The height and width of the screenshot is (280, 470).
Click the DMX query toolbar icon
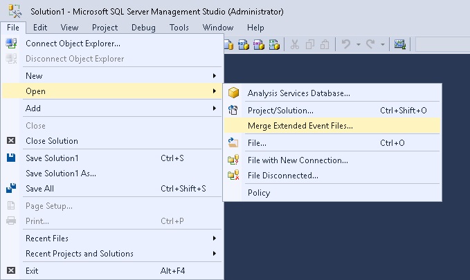258,45
